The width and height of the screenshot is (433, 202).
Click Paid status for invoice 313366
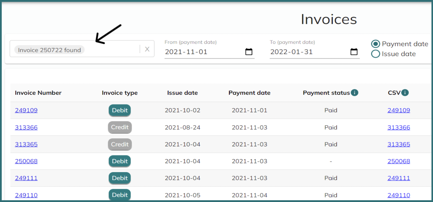331,127
